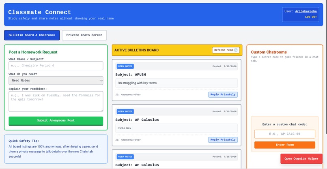This screenshot has height=169, width=327.
Task: Select the 'I was sick' message text
Action: (124, 128)
